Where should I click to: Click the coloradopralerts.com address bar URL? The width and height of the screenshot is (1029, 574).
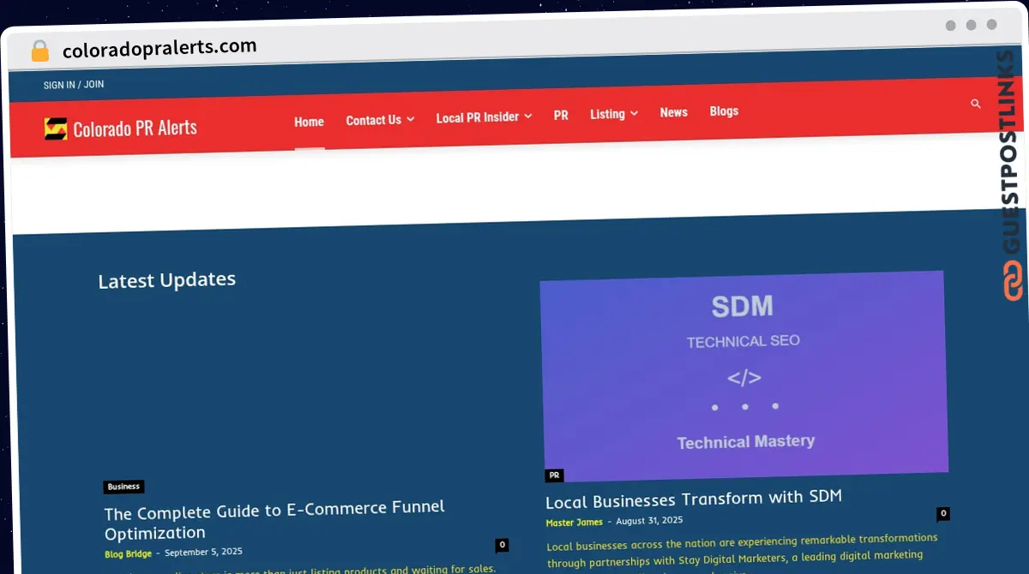pyautogui.click(x=159, y=49)
